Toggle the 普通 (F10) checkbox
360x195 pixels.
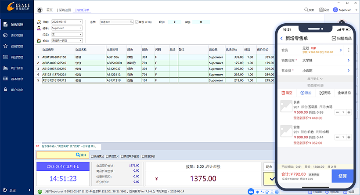click(x=137, y=22)
